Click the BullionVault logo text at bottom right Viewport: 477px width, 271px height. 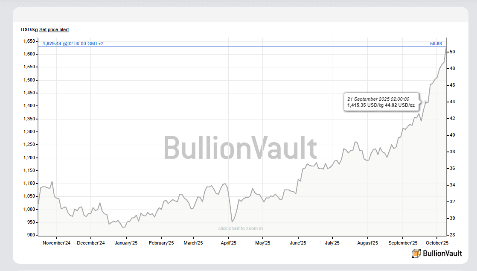[442, 254]
